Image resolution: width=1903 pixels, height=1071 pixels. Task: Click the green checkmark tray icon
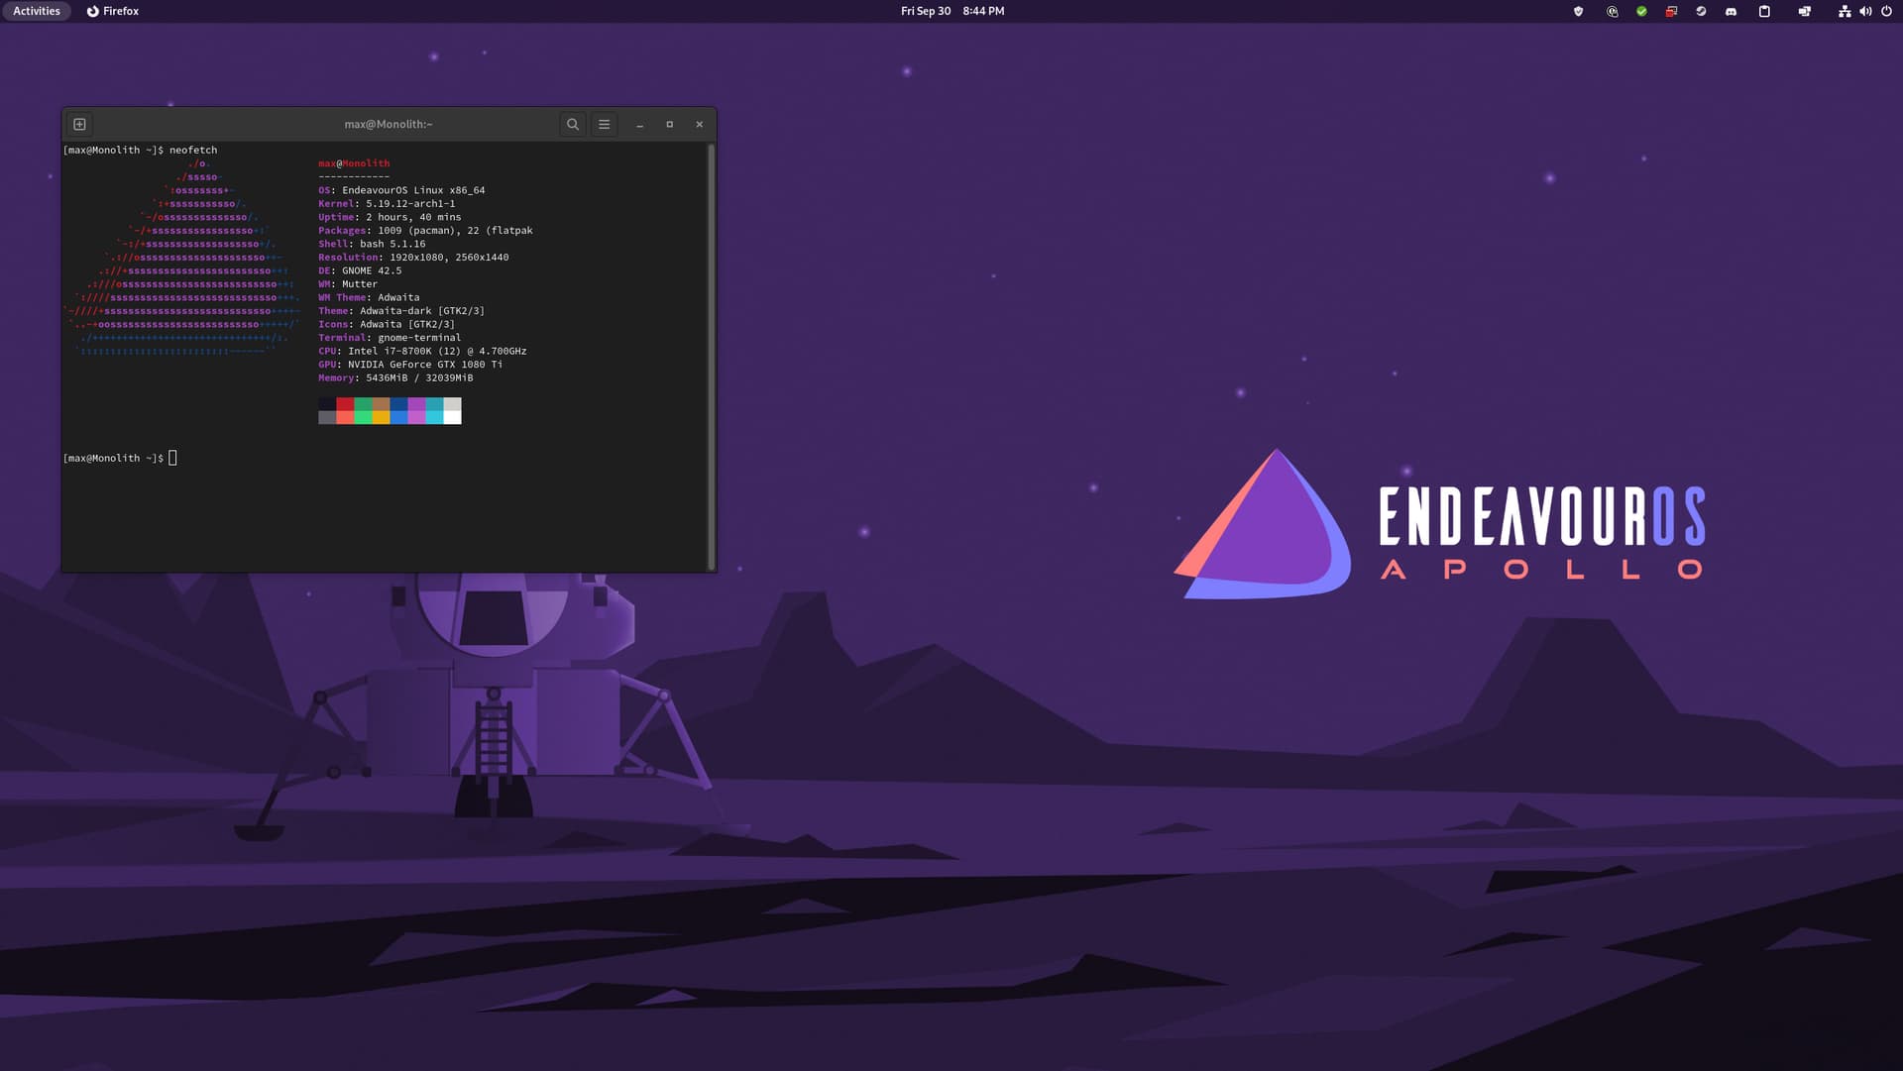click(1642, 12)
